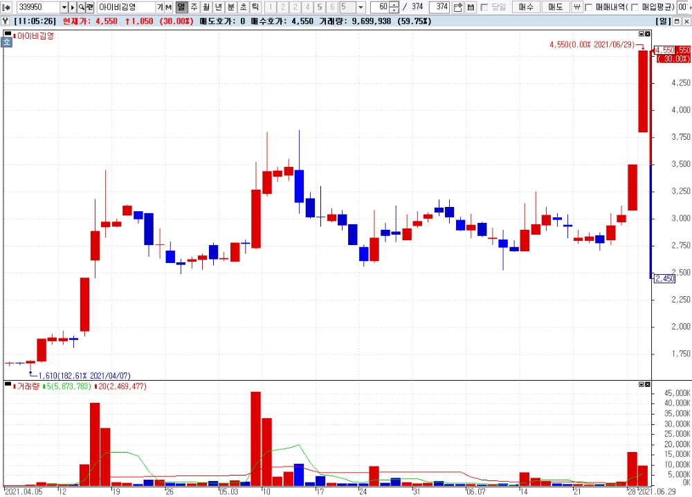Image resolution: width=692 pixels, height=497 pixels.
Task: Click the 관 related stocks icon
Action: 89,7
